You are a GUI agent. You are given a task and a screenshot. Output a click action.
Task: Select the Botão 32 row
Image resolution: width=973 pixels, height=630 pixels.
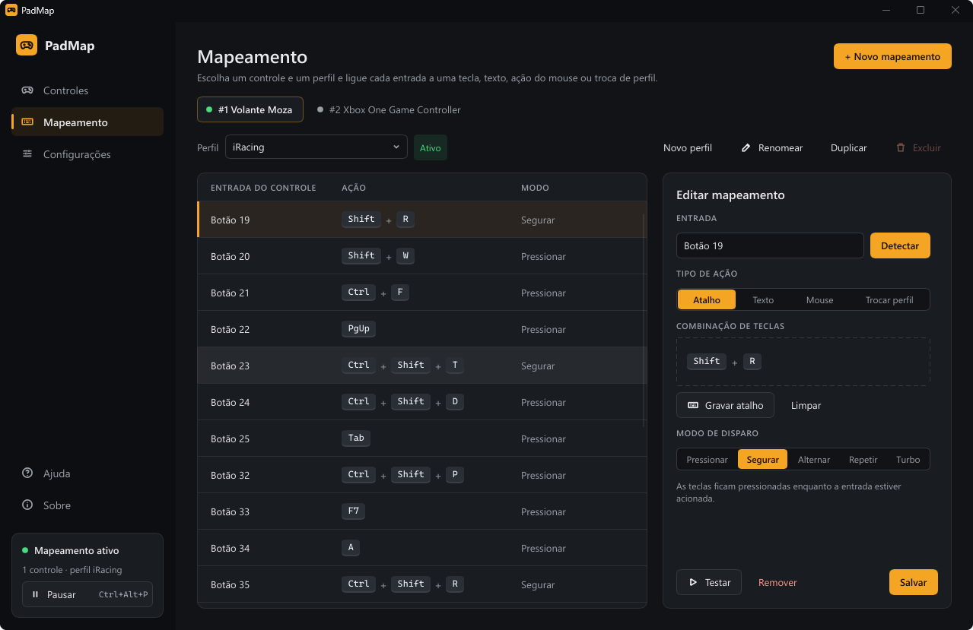(x=422, y=475)
